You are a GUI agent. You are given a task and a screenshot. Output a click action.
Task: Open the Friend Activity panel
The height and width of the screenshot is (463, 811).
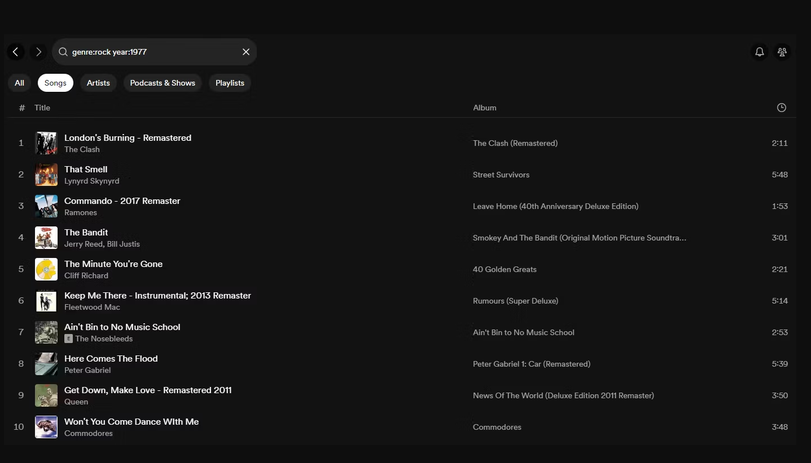[x=782, y=52]
